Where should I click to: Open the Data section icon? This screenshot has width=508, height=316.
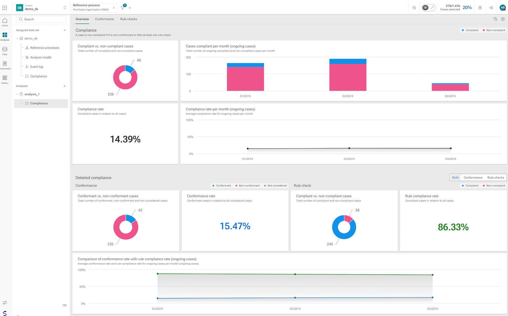(5, 51)
